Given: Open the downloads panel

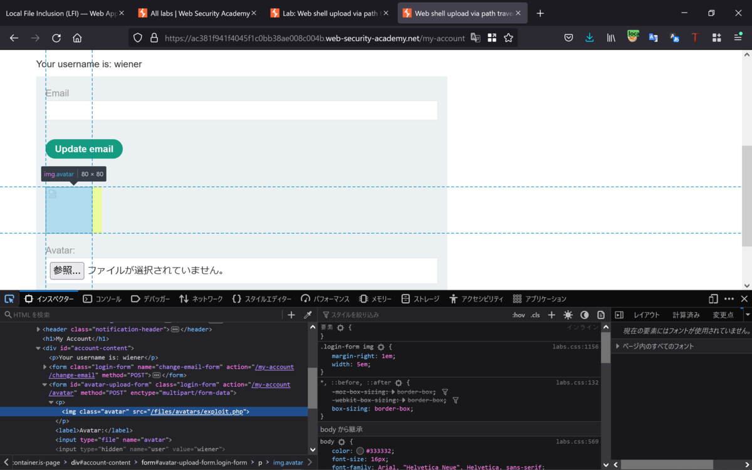Looking at the screenshot, I should tap(589, 38).
